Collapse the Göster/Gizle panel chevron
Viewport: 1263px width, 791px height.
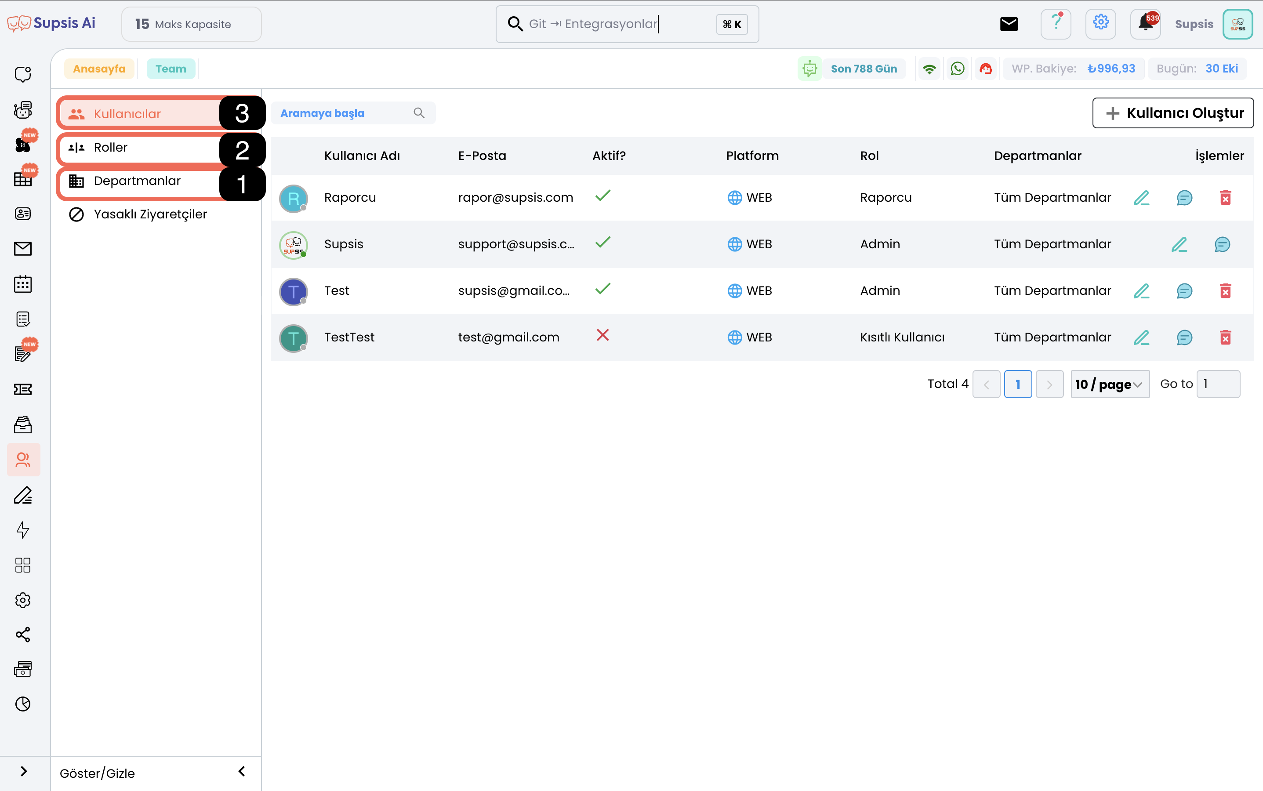pos(242,772)
